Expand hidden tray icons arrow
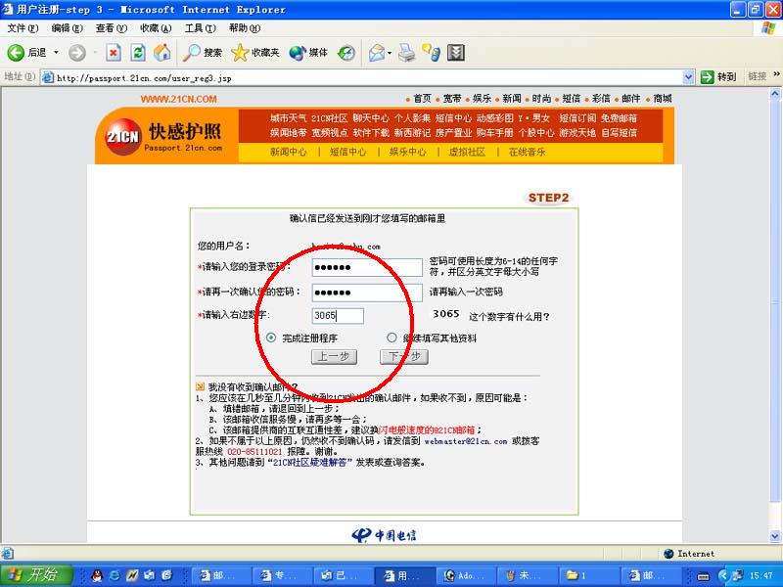The height and width of the screenshot is (587, 783). click(x=722, y=576)
